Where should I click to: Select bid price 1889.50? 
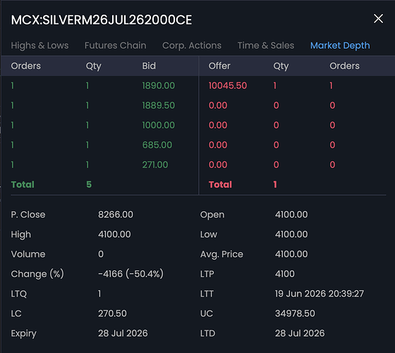(x=159, y=105)
